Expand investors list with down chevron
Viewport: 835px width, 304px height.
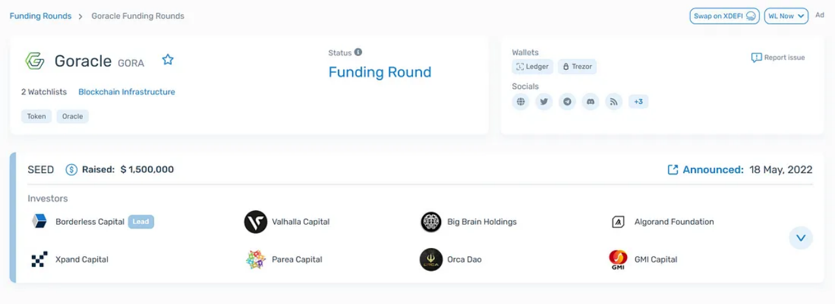[x=800, y=238]
